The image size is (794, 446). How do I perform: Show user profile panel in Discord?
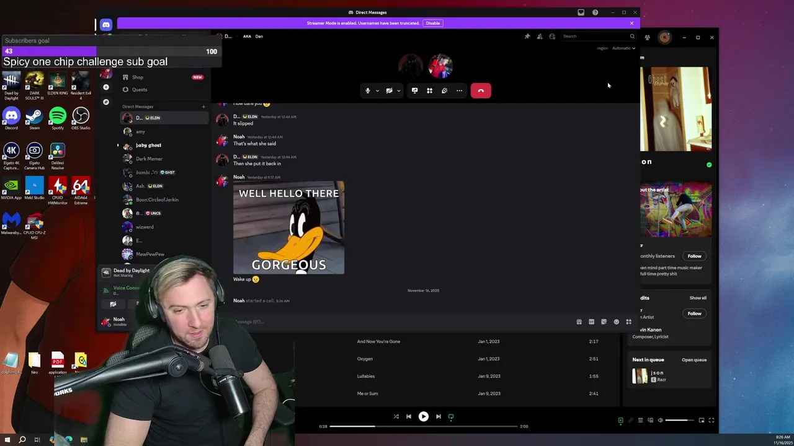click(552, 37)
